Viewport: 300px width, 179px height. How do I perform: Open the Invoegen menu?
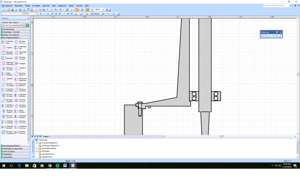pos(36,6)
